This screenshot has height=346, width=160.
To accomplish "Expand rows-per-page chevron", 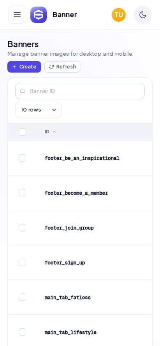I will (54, 110).
